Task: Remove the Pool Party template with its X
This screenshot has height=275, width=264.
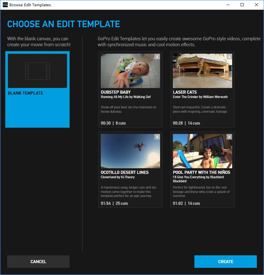Action: point(229,137)
